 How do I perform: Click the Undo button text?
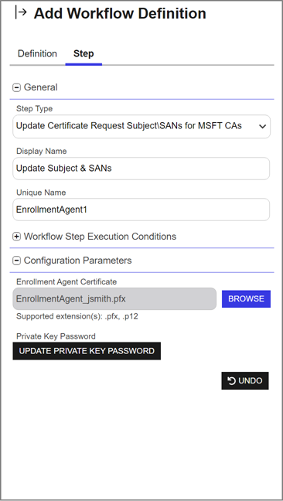tap(251, 381)
